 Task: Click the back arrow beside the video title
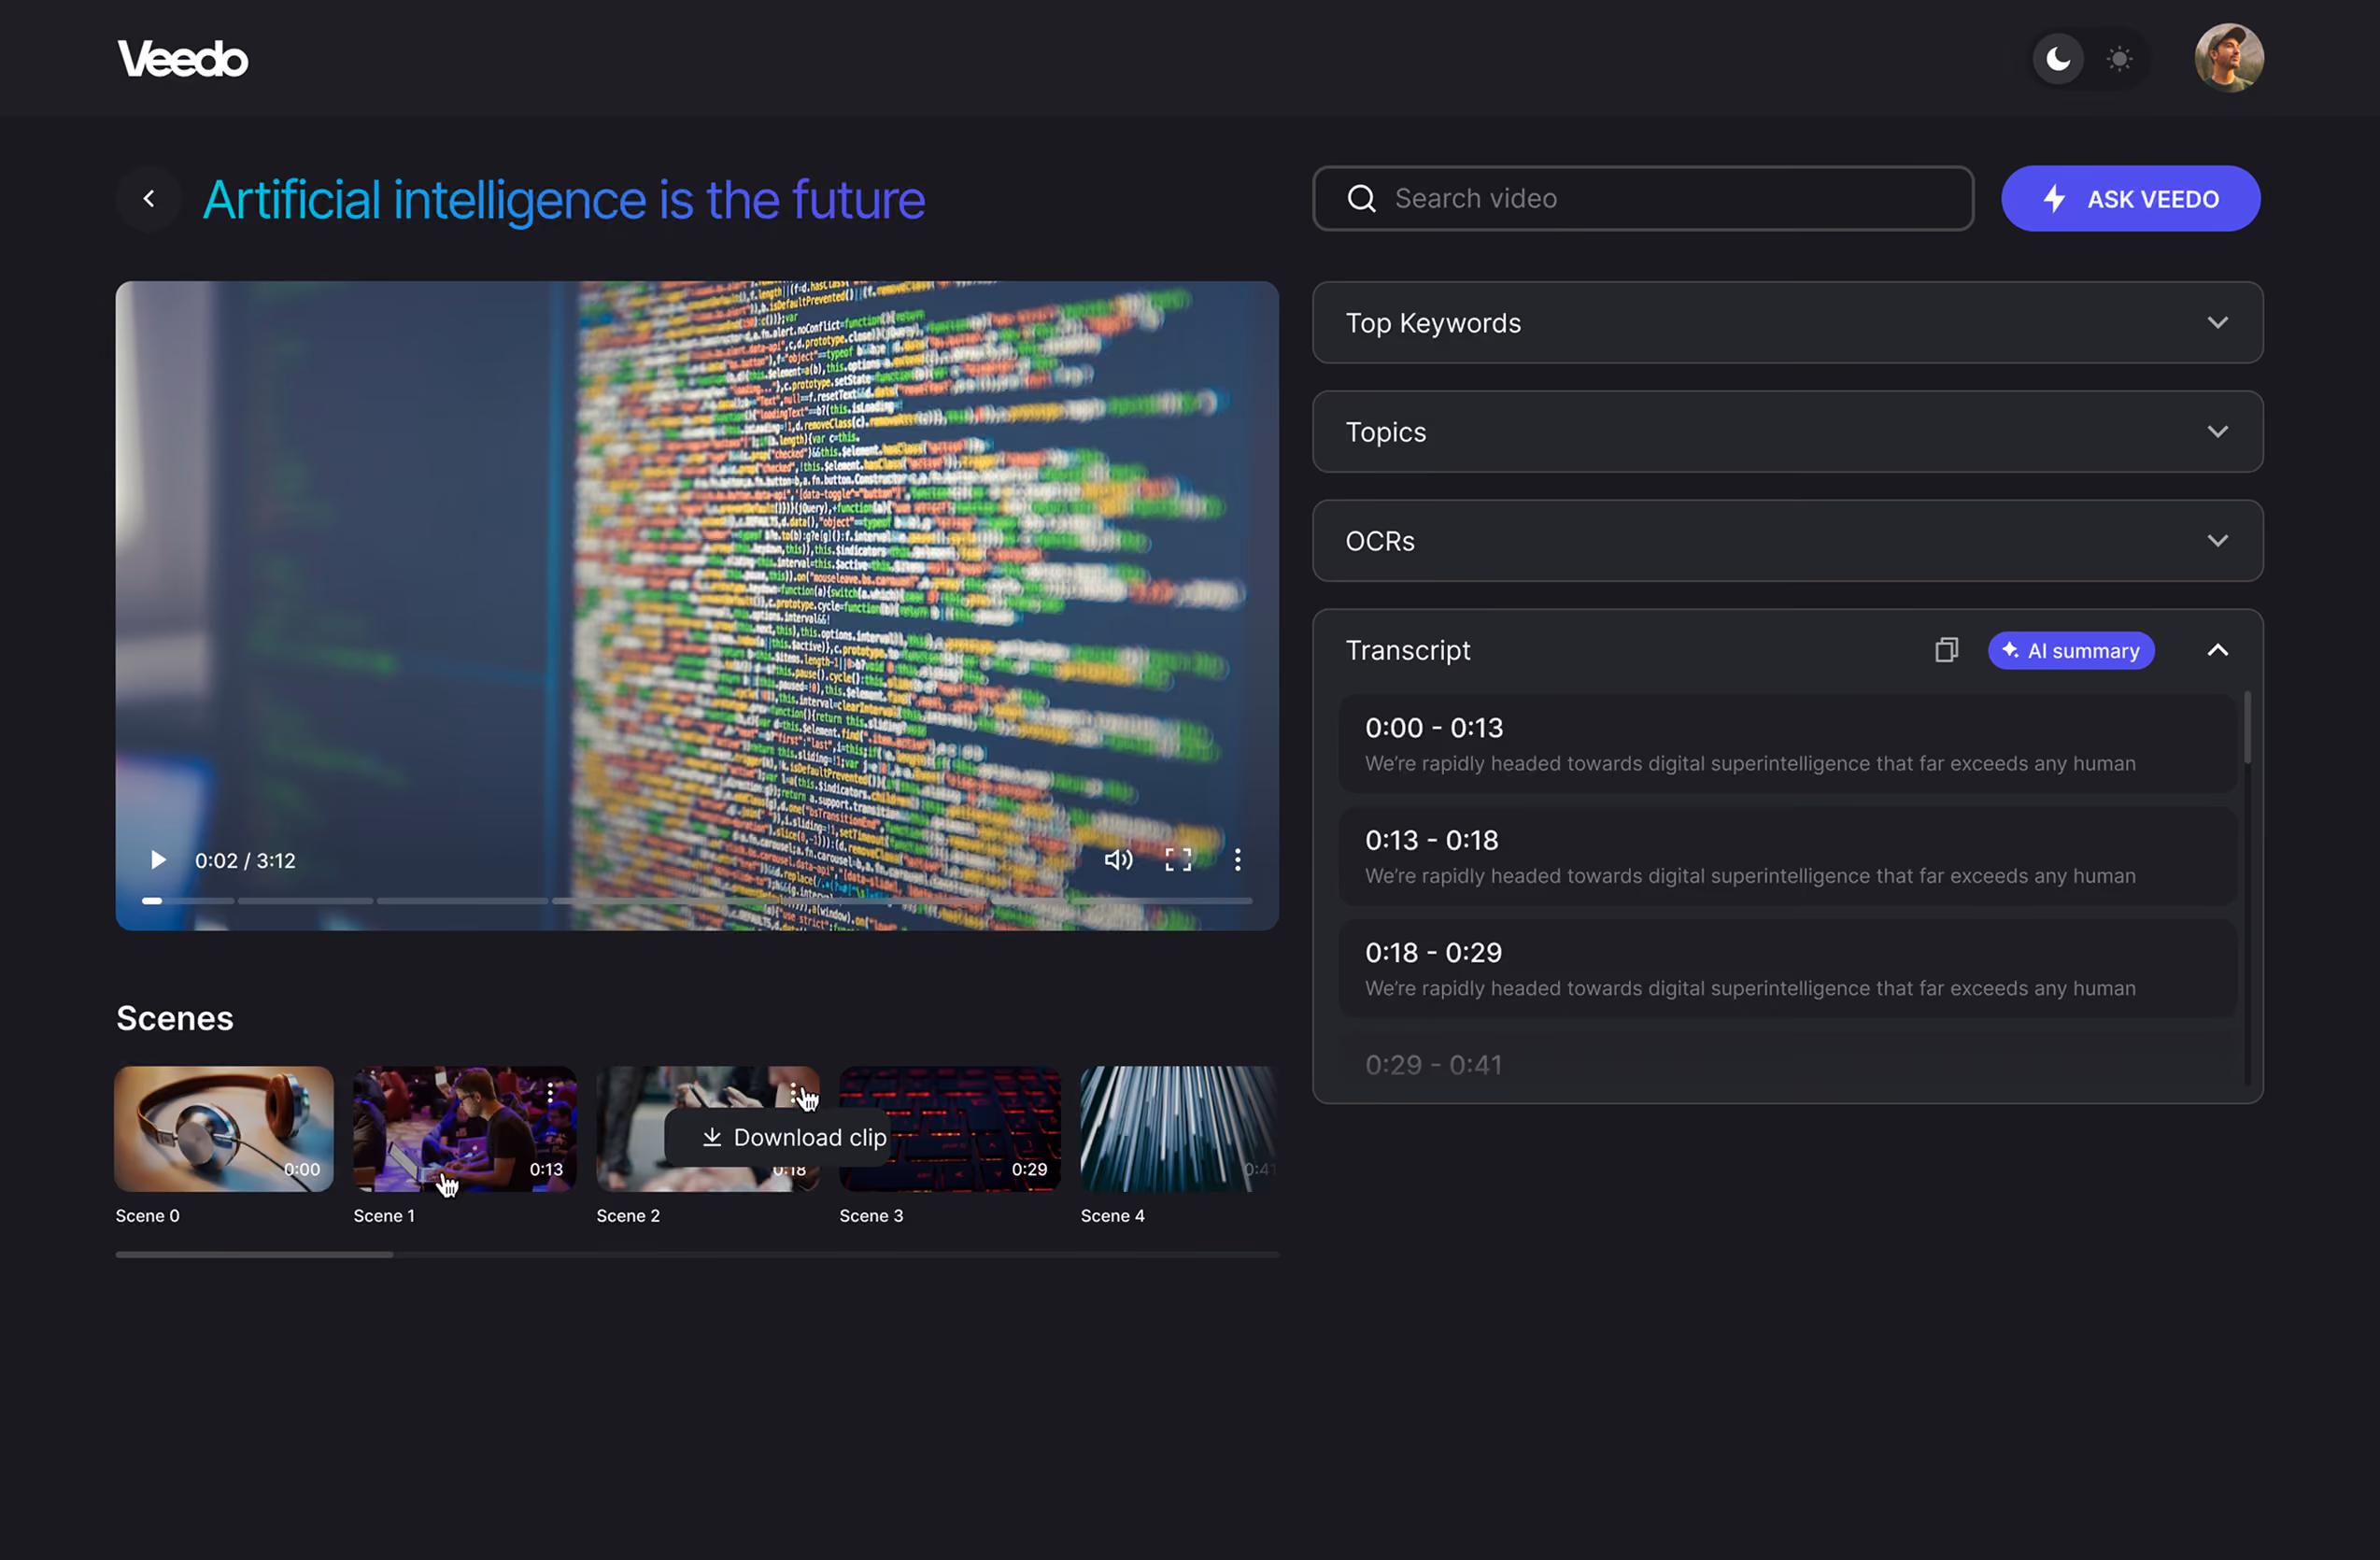[149, 199]
